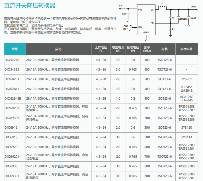
Task: Click reference part SY8201
Action: (186, 79)
